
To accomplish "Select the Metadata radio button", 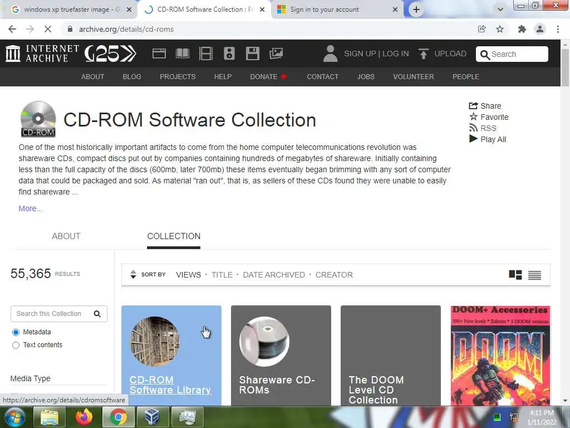I will pyautogui.click(x=16, y=332).
